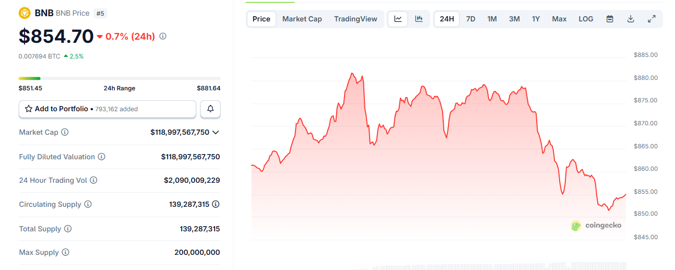Viewport: 675px width, 270px height.
Task: Expand the Market Cap chevron
Action: pyautogui.click(x=216, y=133)
